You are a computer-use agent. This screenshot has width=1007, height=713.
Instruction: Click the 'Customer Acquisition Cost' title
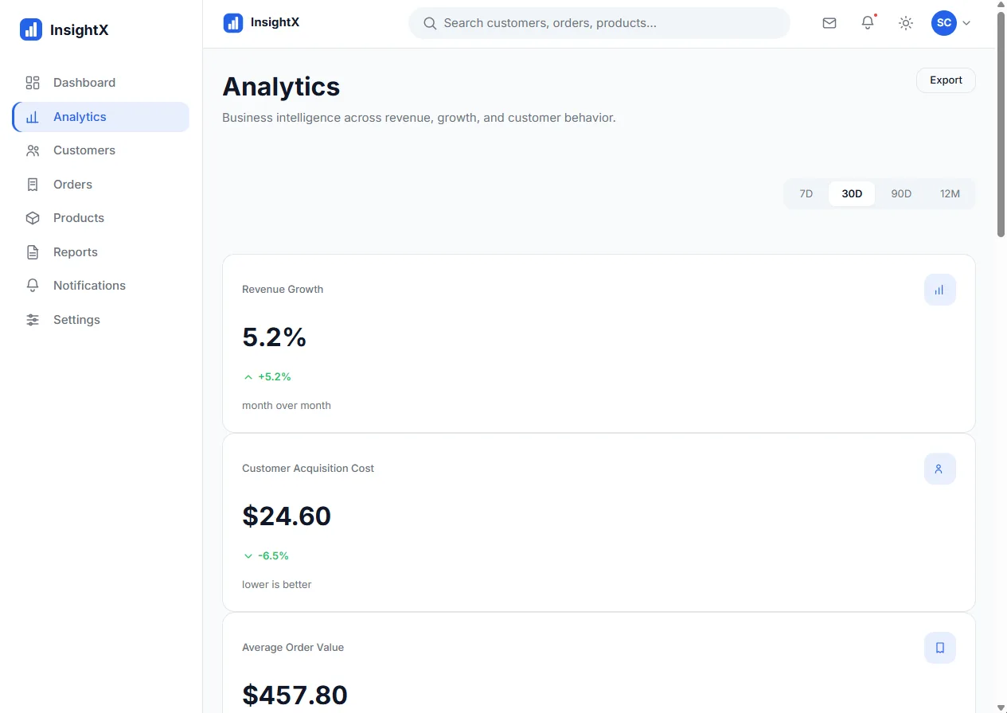[x=308, y=469]
